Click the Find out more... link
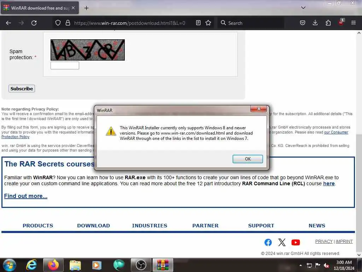 (x=25, y=196)
